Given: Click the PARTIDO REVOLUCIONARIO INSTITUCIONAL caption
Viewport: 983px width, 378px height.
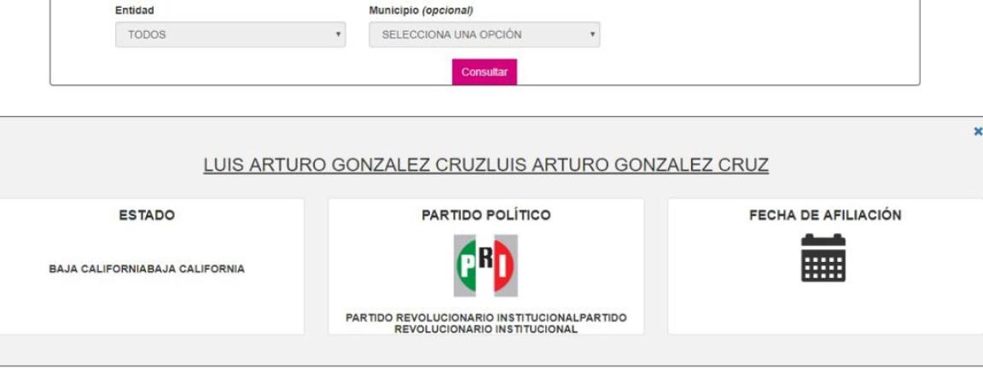Looking at the screenshot, I should pos(486,323).
